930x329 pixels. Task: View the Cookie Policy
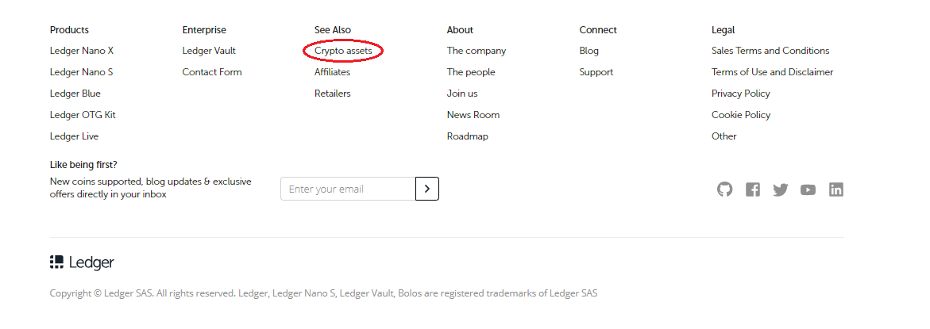(x=741, y=115)
